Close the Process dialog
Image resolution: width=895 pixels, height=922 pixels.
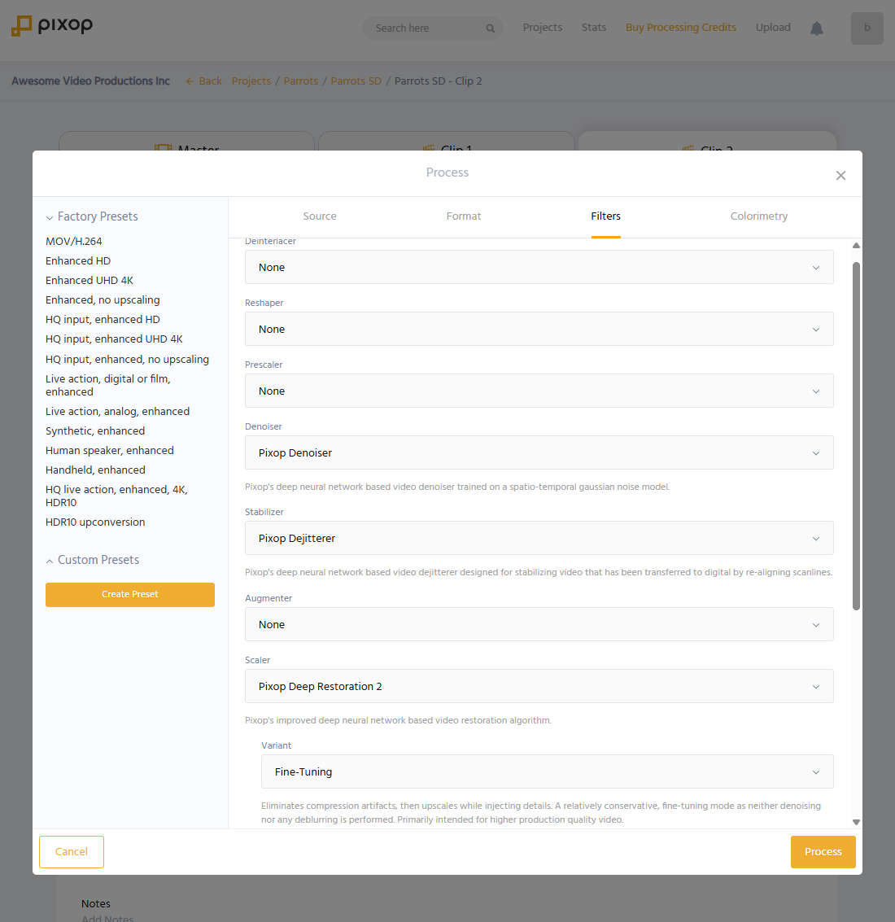(840, 175)
